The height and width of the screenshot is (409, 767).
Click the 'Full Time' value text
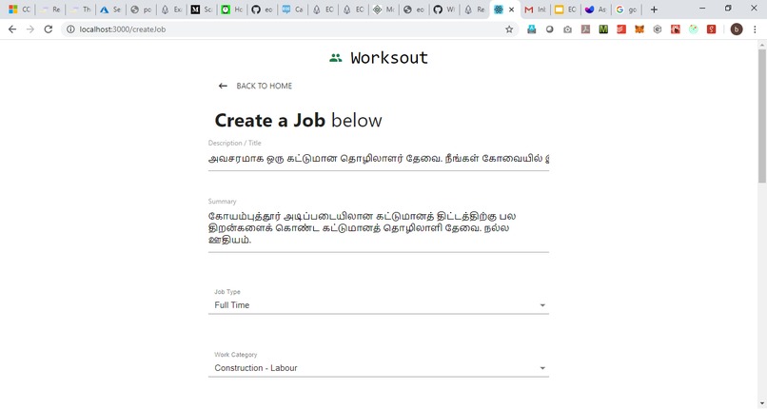tap(232, 305)
